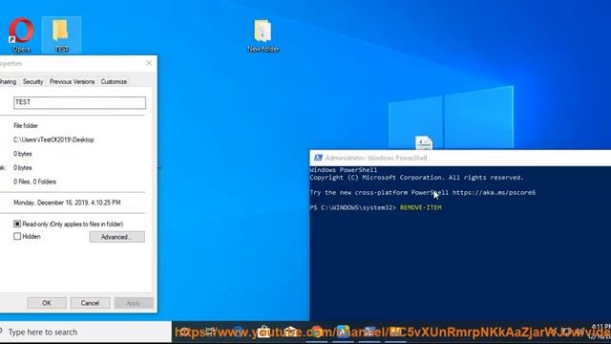This screenshot has width=611, height=344.
Task: Click the folder name field containing TEST
Action: pos(79,102)
